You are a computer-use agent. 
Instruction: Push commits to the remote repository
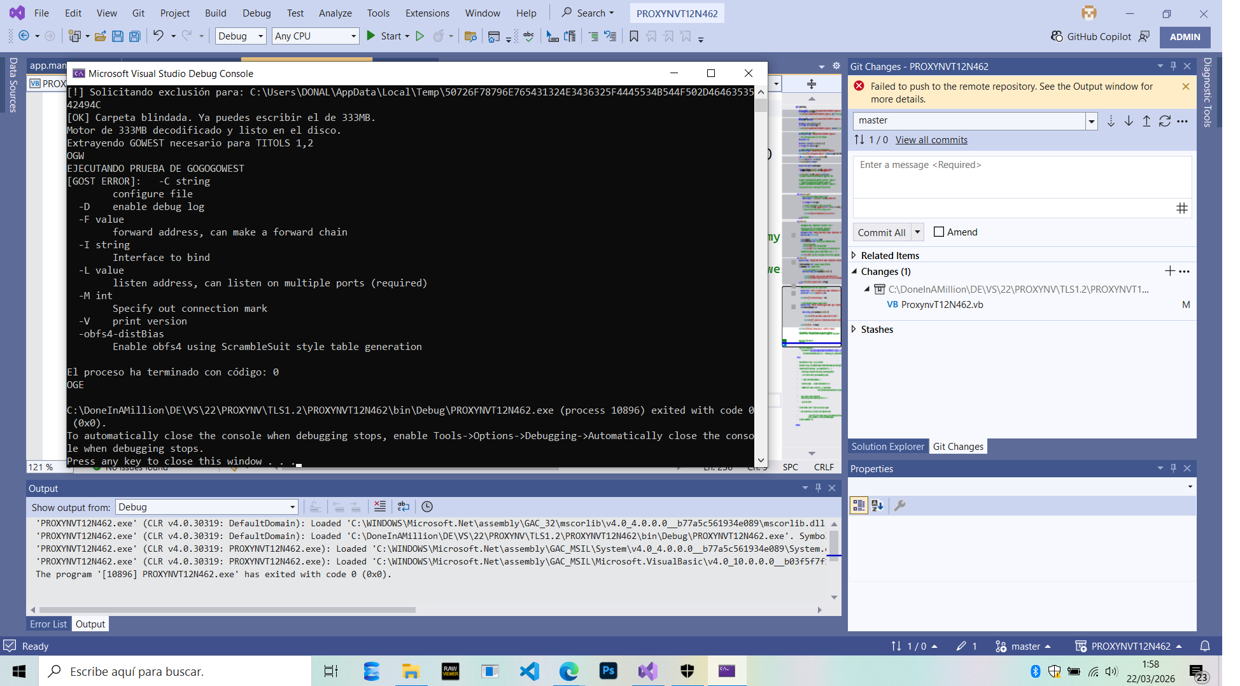tap(1146, 121)
